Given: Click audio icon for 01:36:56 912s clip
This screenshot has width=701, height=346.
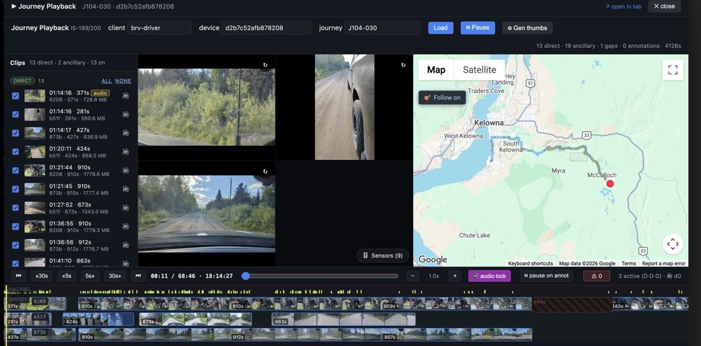Looking at the screenshot, I should click(x=126, y=245).
